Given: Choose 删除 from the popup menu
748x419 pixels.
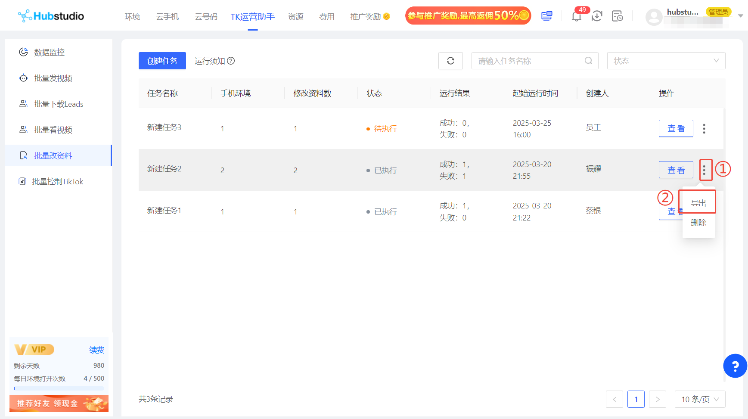Looking at the screenshot, I should [x=698, y=223].
